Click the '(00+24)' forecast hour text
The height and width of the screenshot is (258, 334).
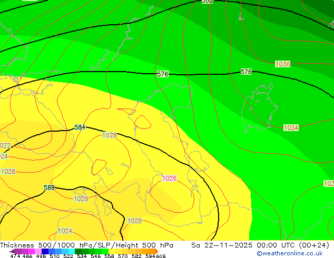pos(314,245)
